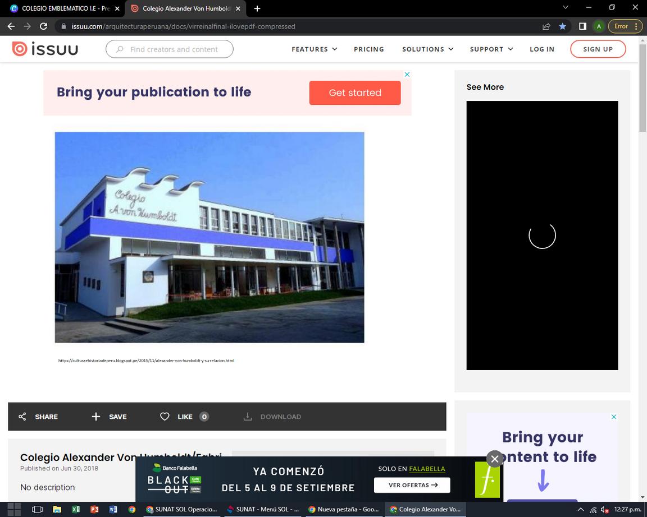Click Published on Jun 30, 2018 text
This screenshot has width=647, height=517.
click(60, 468)
